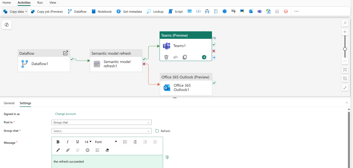Open the Dataflow1 external link icon

pyautogui.click(x=65, y=53)
